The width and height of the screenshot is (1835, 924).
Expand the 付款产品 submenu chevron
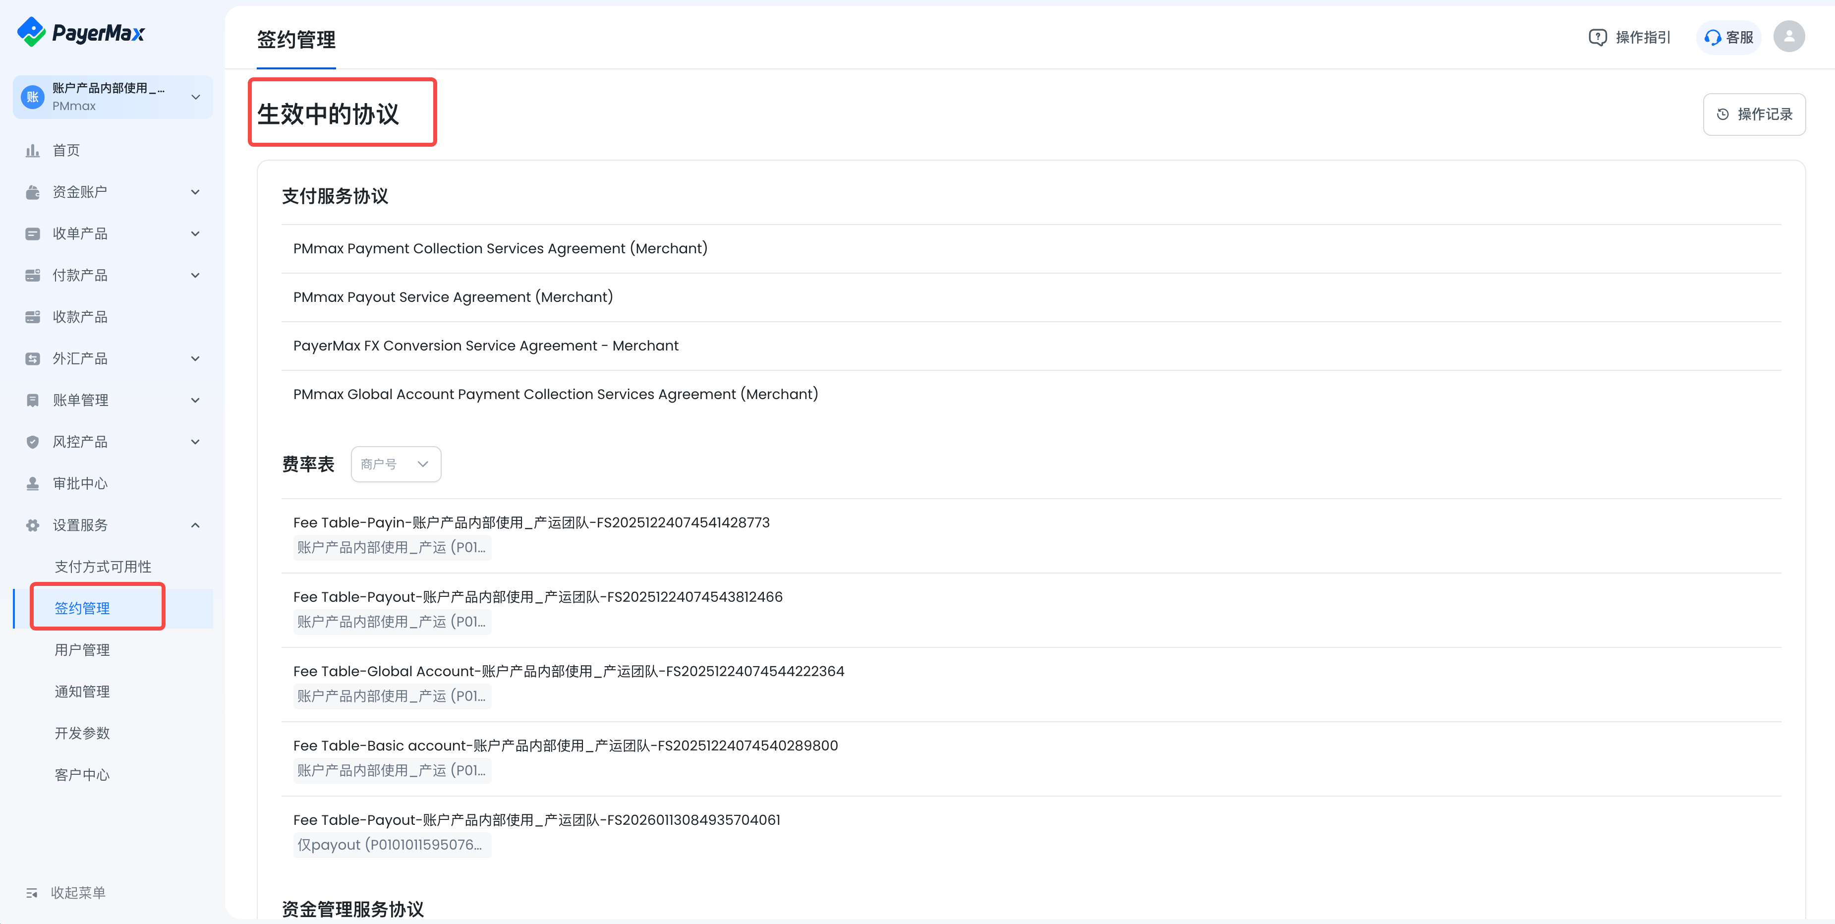click(x=195, y=276)
